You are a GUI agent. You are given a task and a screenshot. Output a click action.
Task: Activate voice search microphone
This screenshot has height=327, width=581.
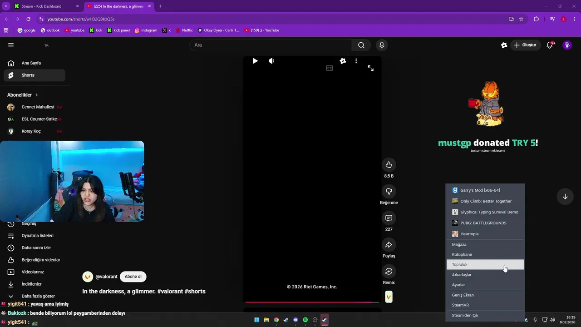[382, 45]
